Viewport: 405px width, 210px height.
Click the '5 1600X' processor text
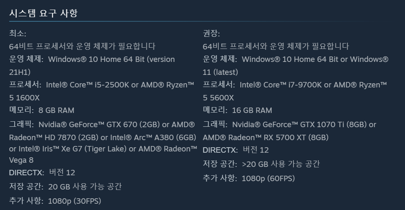pos(24,97)
